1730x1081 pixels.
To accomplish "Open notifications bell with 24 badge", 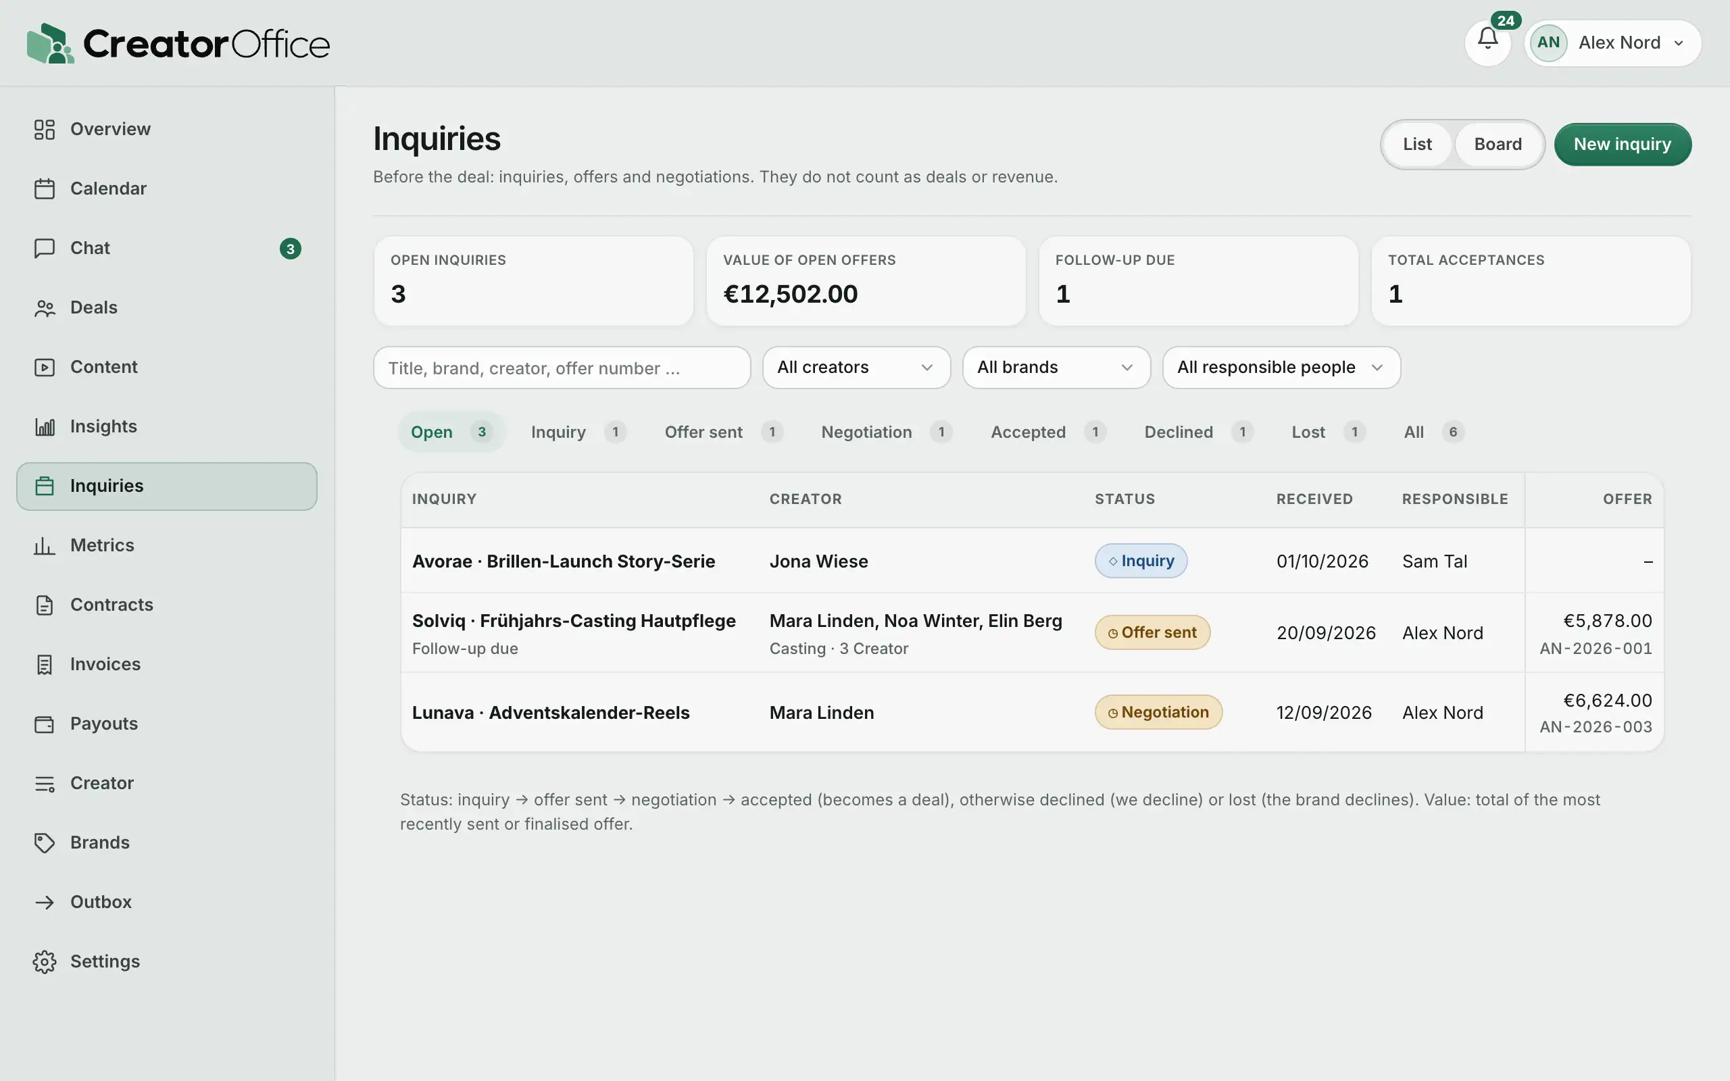I will pyautogui.click(x=1487, y=41).
